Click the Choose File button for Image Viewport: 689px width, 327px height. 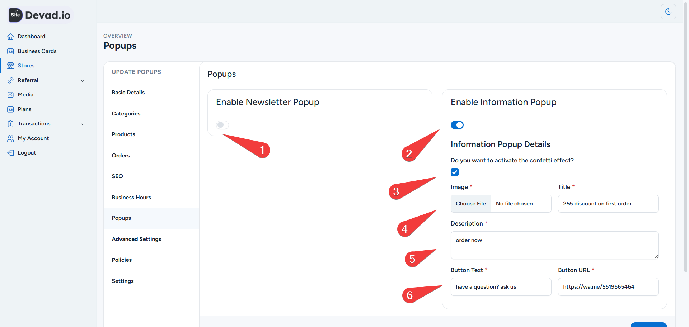coord(470,203)
